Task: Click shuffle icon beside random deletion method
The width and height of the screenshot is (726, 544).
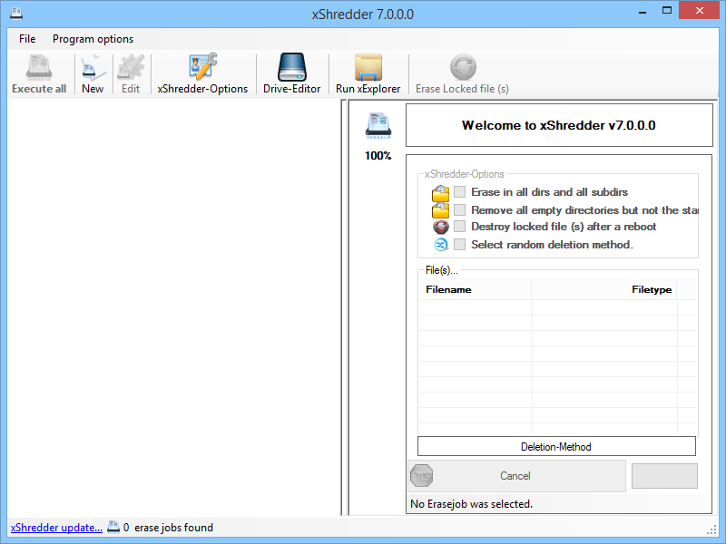Action: click(441, 245)
